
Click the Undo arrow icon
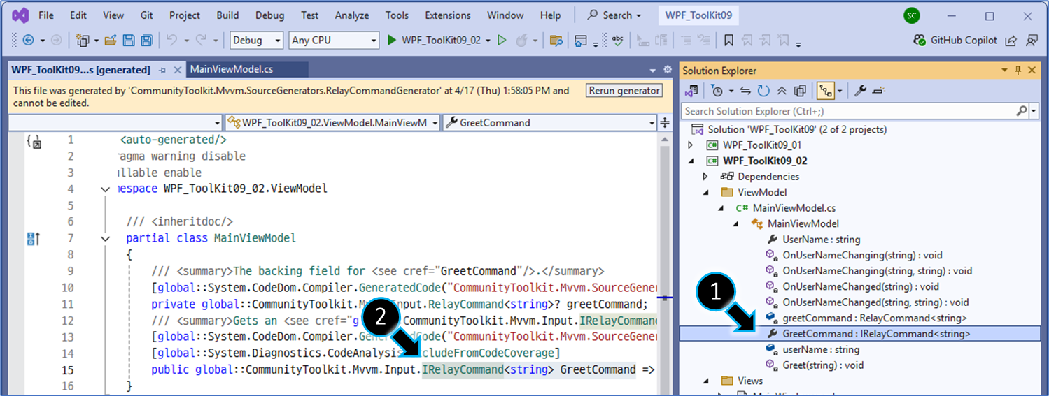point(171,41)
